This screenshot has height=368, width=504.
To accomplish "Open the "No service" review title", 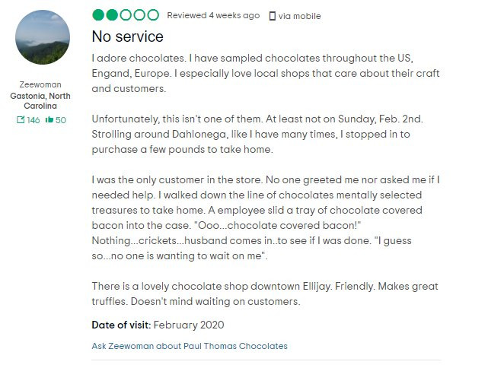I will click(x=127, y=36).
